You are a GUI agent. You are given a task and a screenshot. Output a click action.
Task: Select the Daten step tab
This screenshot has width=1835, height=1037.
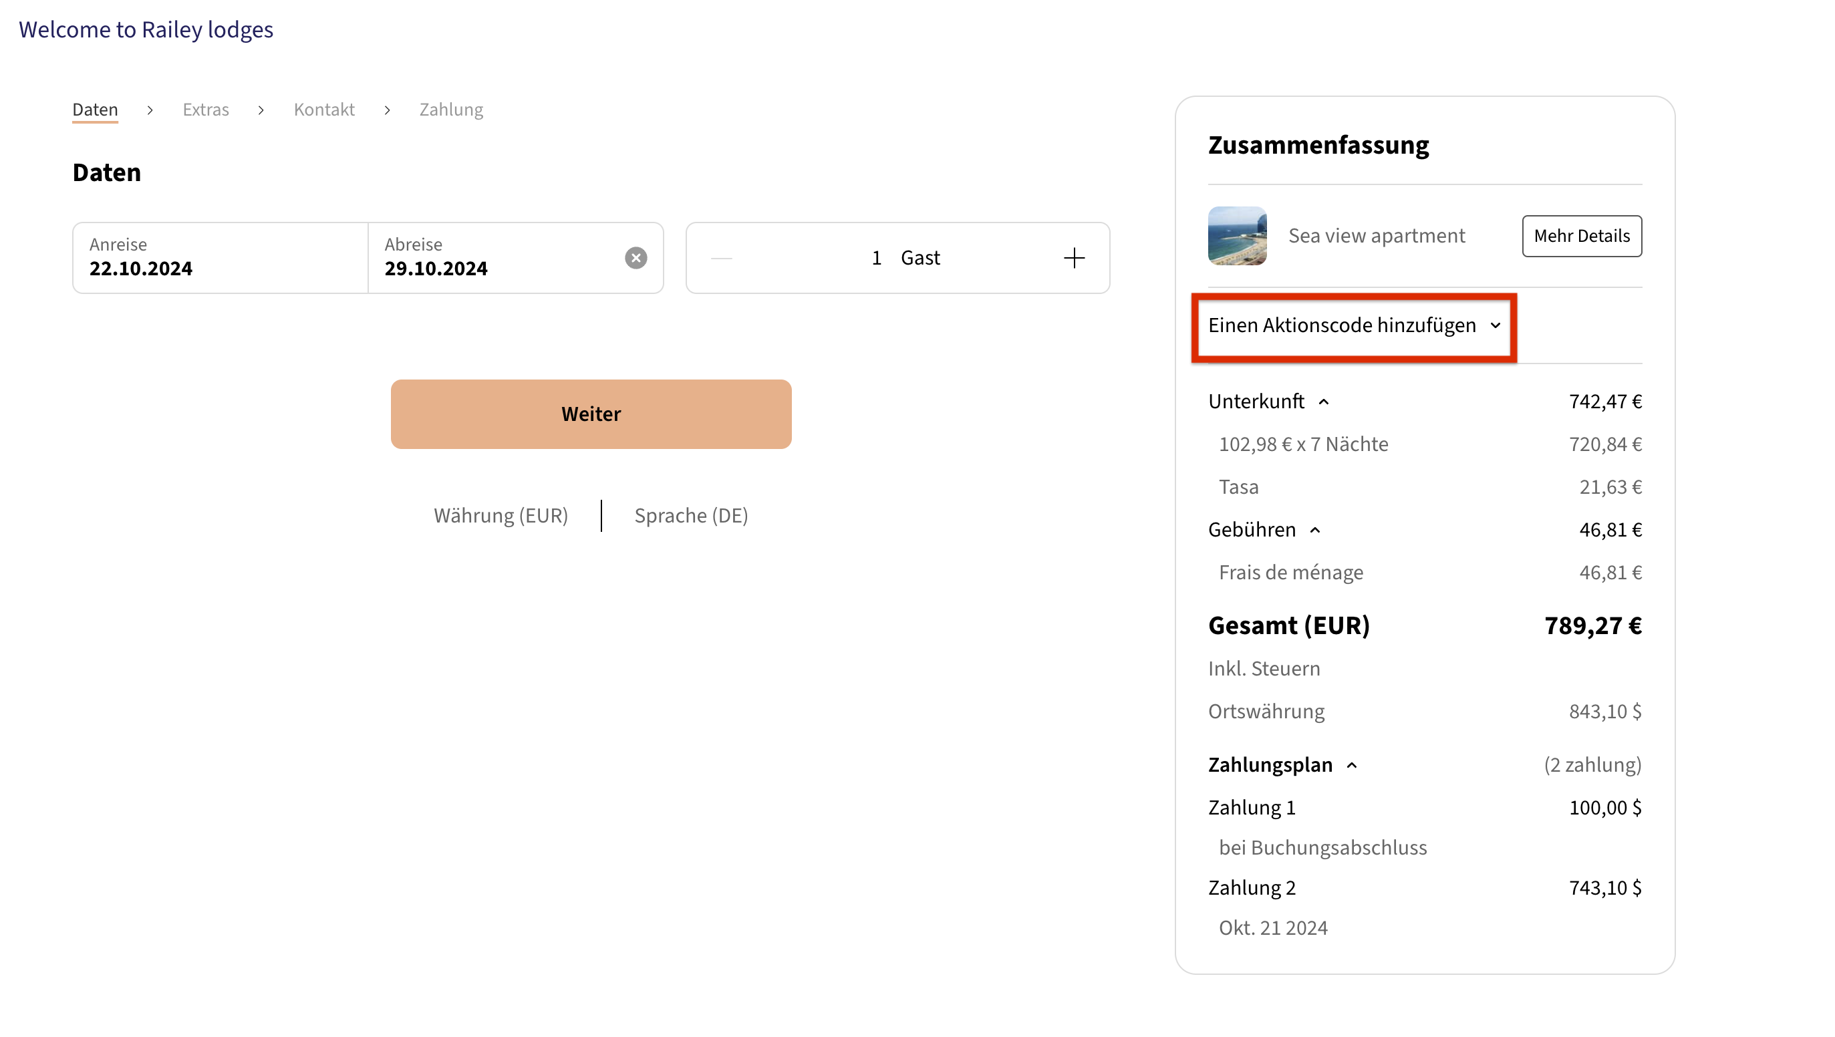tap(95, 110)
